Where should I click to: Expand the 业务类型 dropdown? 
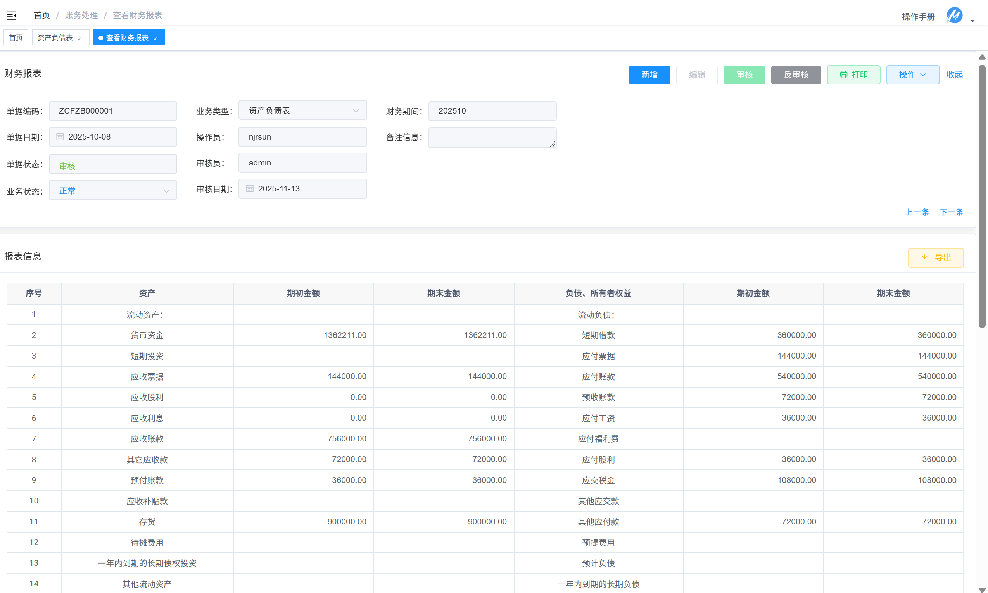click(355, 111)
